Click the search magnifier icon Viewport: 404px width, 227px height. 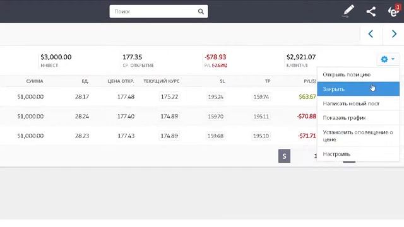pos(201,11)
